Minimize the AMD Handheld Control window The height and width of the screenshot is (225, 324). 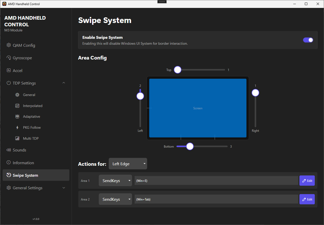pyautogui.click(x=294, y=4)
